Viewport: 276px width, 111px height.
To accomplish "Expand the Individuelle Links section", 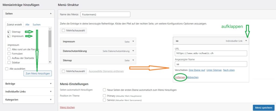I will click(50, 92).
